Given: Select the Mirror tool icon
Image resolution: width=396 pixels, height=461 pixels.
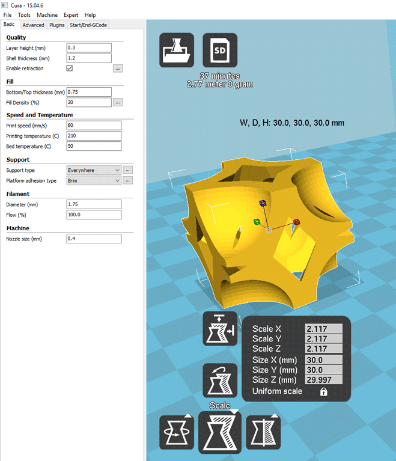Looking at the screenshot, I should click(x=263, y=432).
